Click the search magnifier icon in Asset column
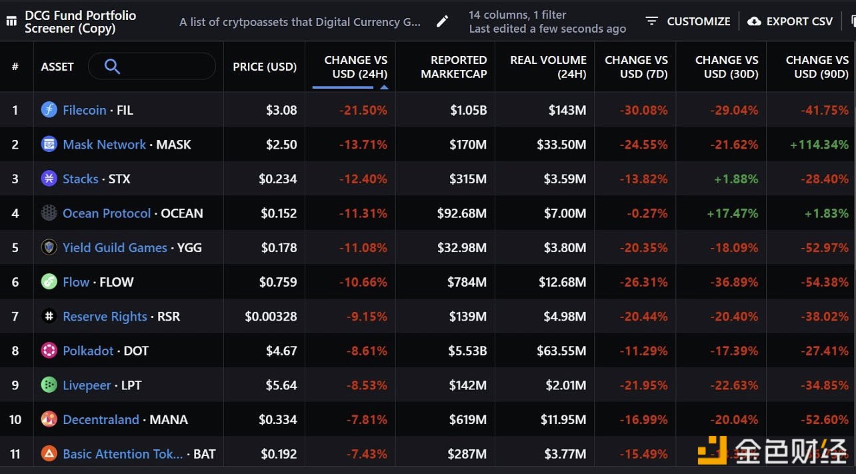Image resolution: width=856 pixels, height=474 pixels. (112, 67)
